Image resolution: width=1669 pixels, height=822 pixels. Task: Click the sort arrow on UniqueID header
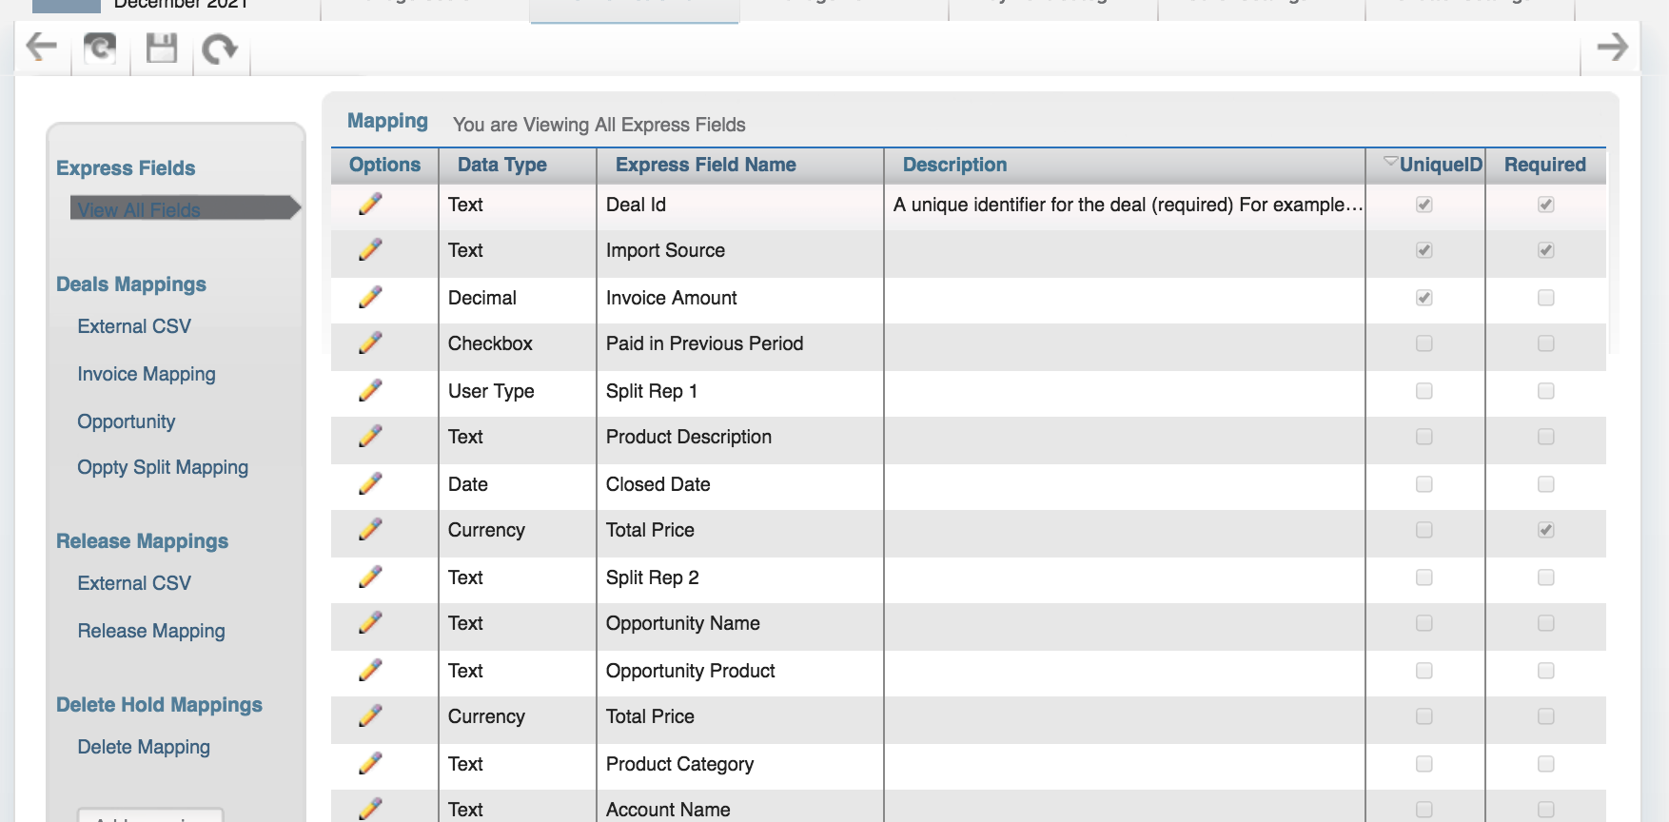(1391, 161)
